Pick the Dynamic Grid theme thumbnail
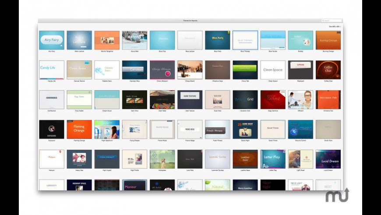Viewport: 381px width, 215px height. [x=245, y=100]
